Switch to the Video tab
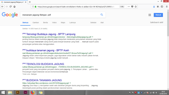 (54, 22)
